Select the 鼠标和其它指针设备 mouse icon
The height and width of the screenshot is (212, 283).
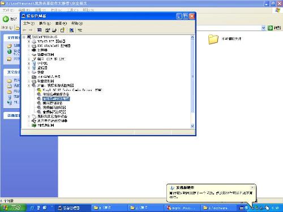pyautogui.click(x=34, y=116)
